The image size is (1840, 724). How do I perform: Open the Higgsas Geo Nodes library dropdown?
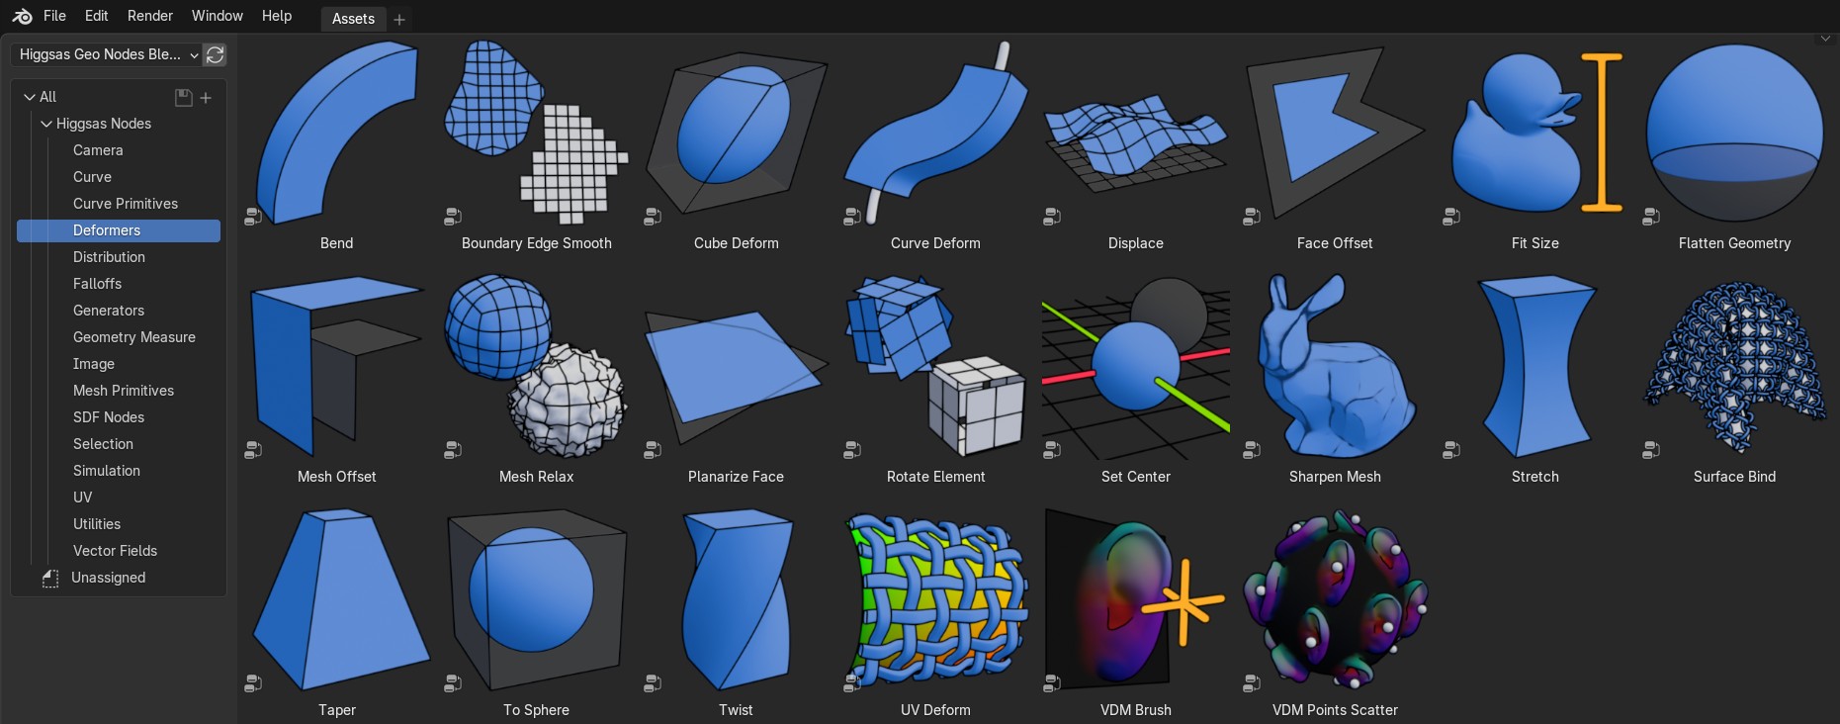point(108,54)
